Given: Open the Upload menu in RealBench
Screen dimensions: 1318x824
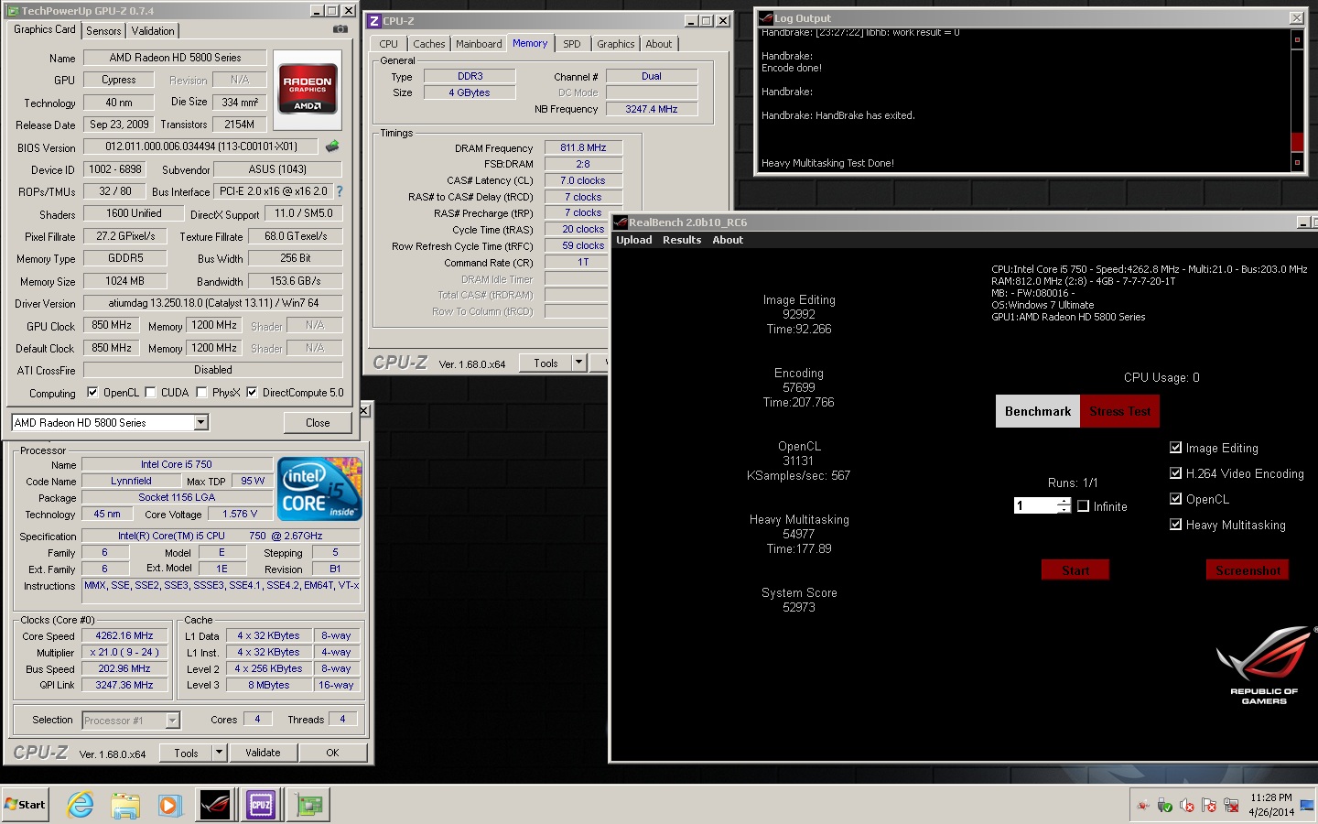Looking at the screenshot, I should 634,240.
